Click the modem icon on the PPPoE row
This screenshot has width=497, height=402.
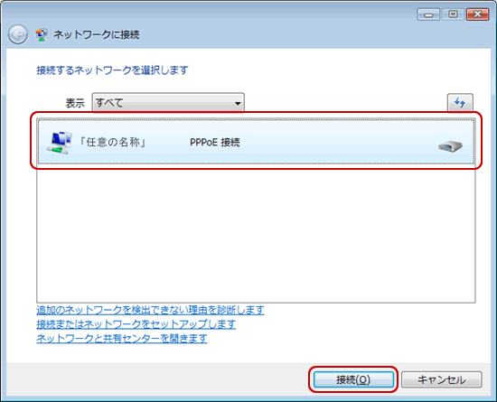pyautogui.click(x=450, y=146)
